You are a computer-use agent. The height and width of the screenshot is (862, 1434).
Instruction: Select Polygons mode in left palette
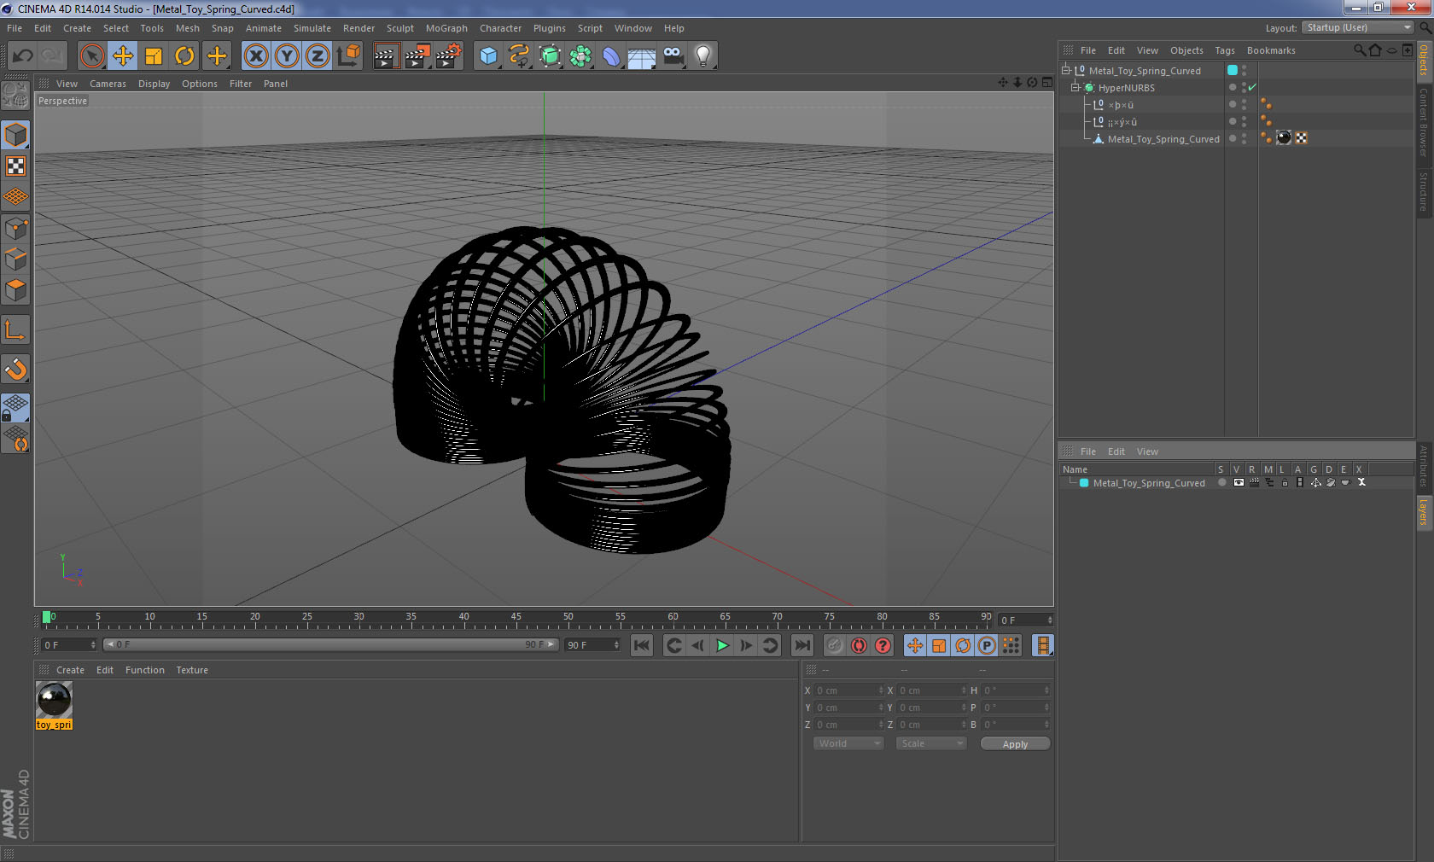(15, 290)
